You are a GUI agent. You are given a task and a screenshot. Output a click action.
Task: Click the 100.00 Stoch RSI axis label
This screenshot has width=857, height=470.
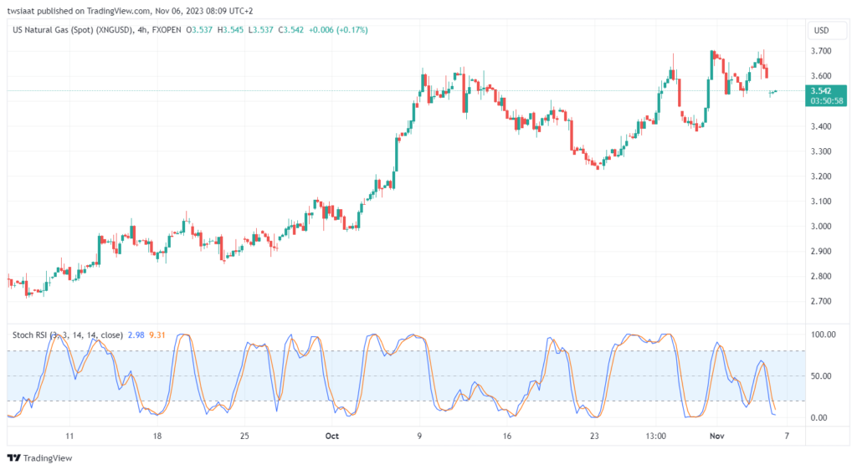[824, 335]
